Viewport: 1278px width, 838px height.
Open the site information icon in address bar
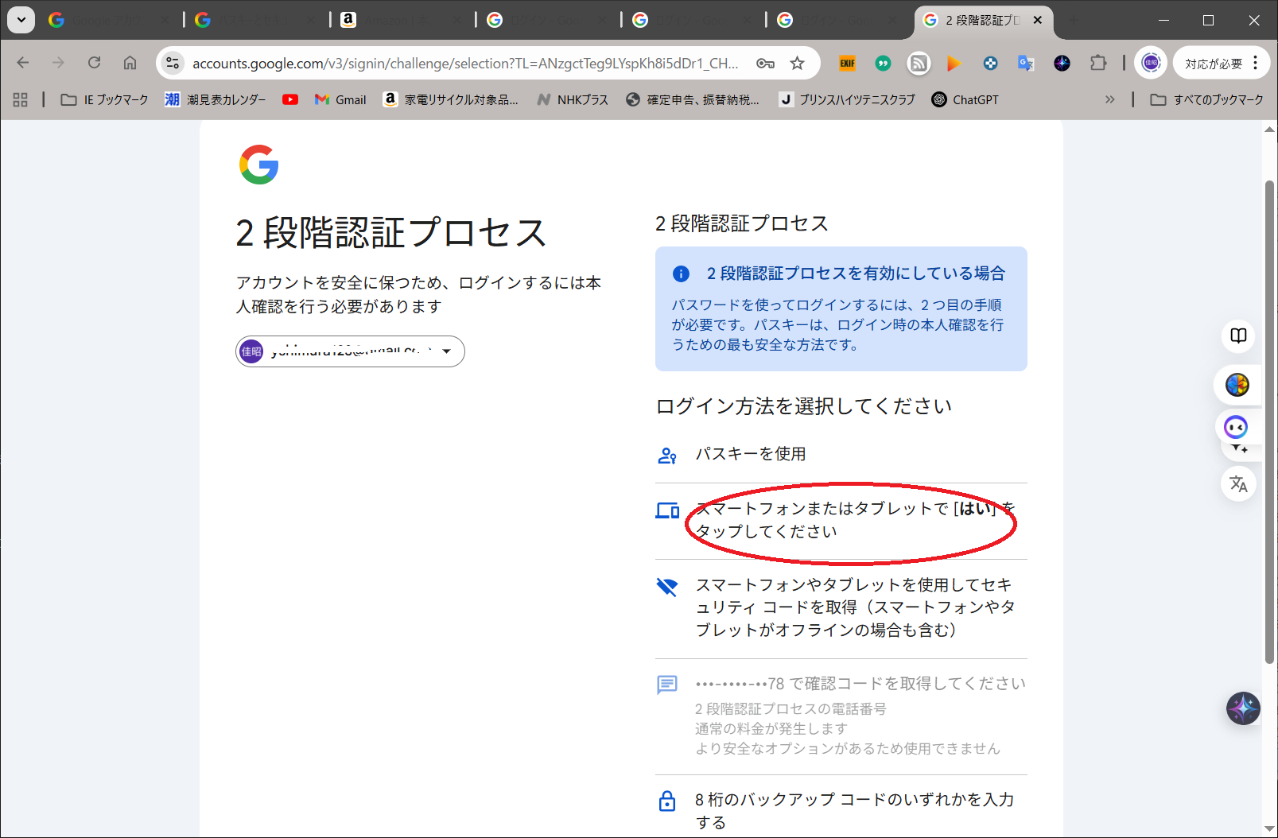[173, 63]
